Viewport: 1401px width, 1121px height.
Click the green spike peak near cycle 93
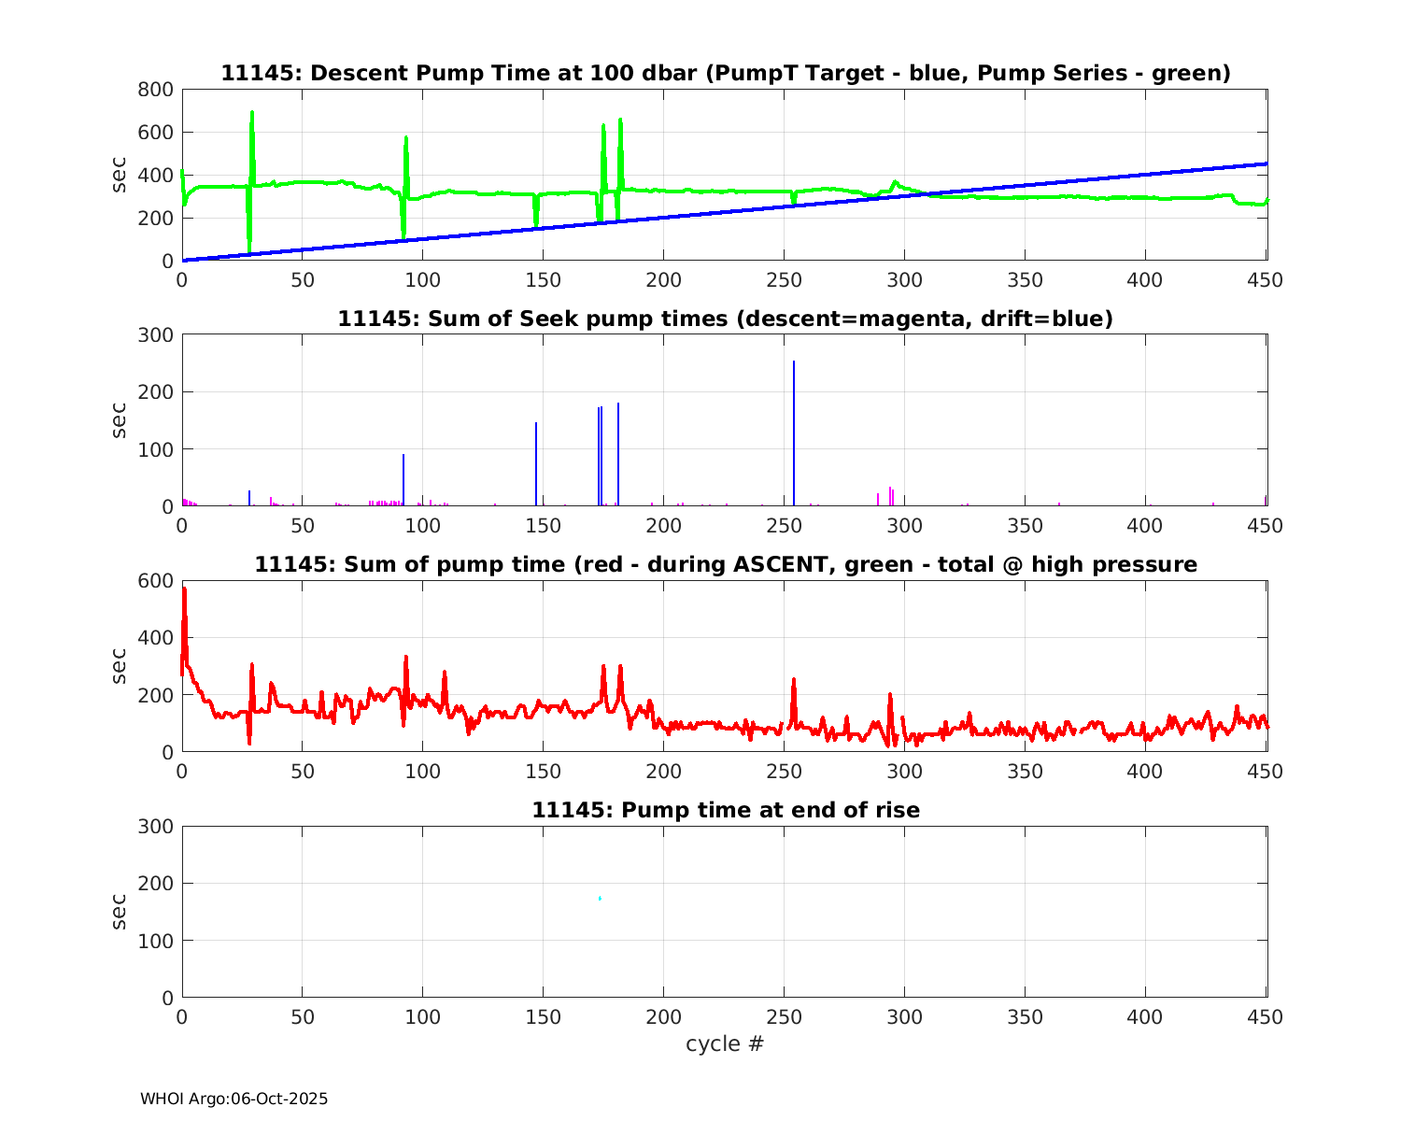406,140
